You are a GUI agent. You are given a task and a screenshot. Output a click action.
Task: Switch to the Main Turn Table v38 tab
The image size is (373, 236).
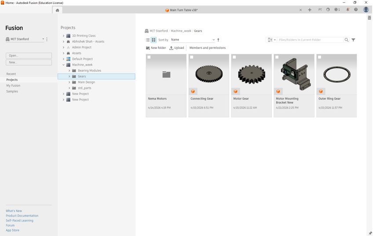pyautogui.click(x=181, y=10)
